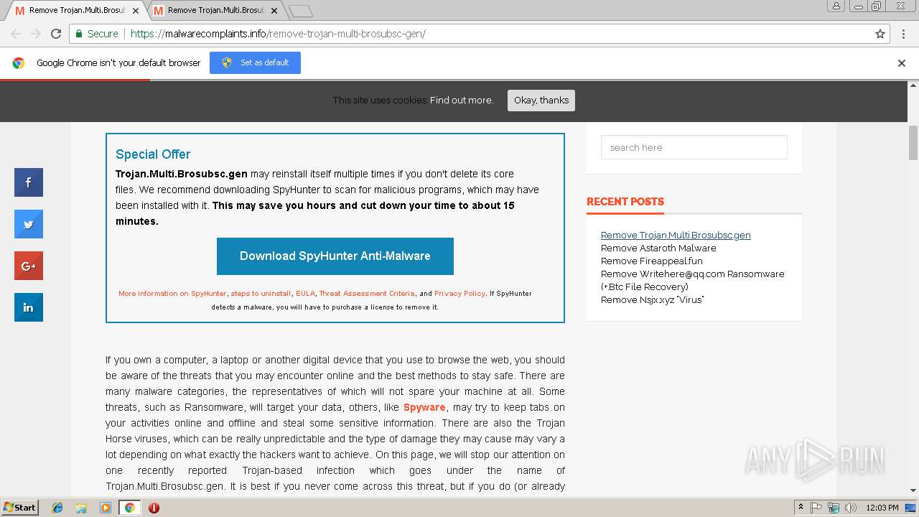The height and width of the screenshot is (517, 919).
Task: View site security info via padlock icon
Action: click(x=79, y=34)
